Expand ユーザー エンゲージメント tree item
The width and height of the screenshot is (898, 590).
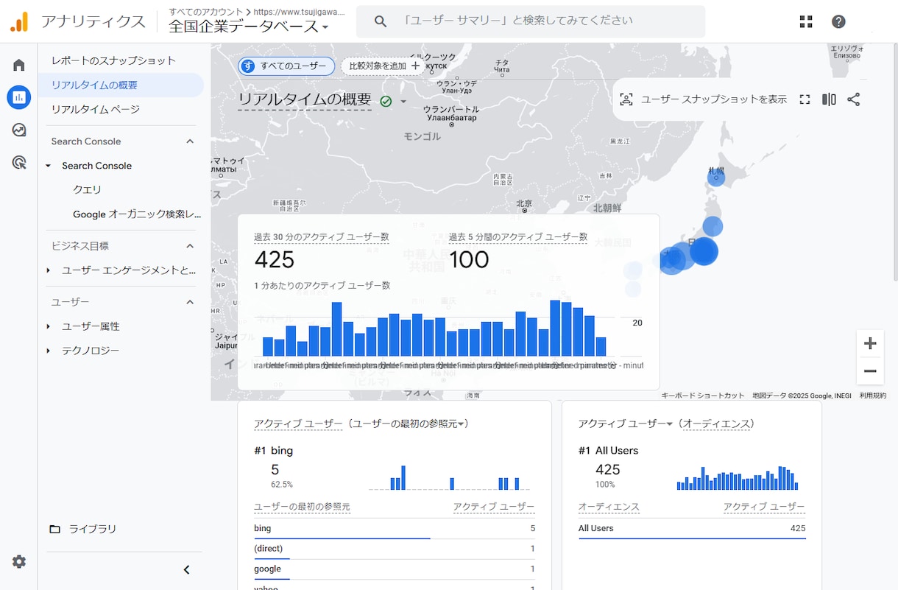click(49, 270)
